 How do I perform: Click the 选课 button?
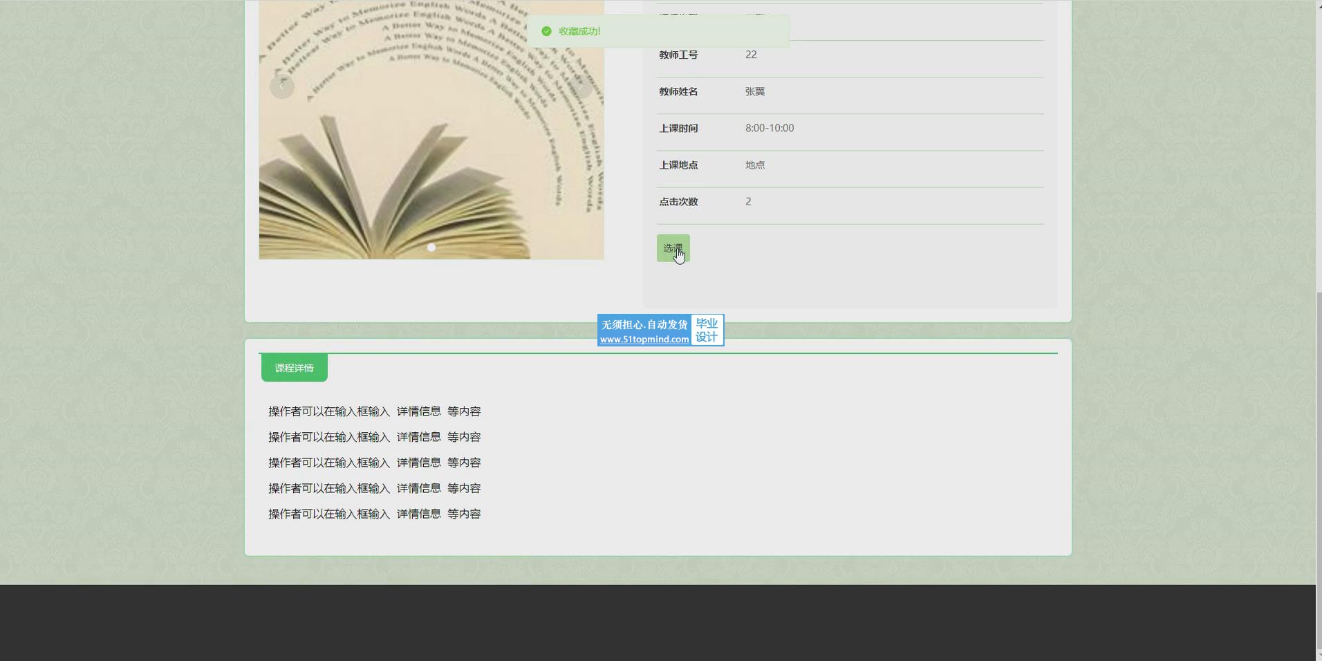point(673,248)
